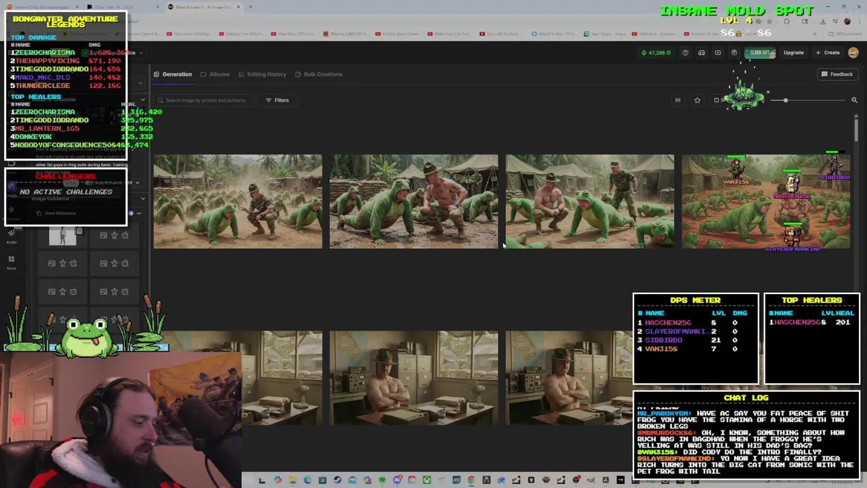Viewport: 867px width, 488px height.
Task: Open the Electric Daisy Carnival bookmark
Action: [400, 33]
